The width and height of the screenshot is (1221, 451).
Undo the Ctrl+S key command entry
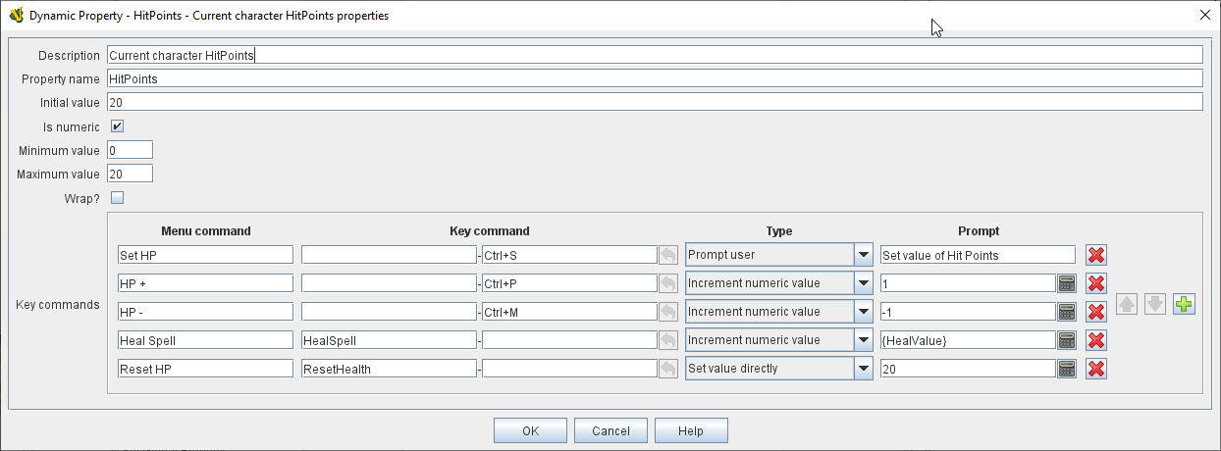[x=667, y=255]
